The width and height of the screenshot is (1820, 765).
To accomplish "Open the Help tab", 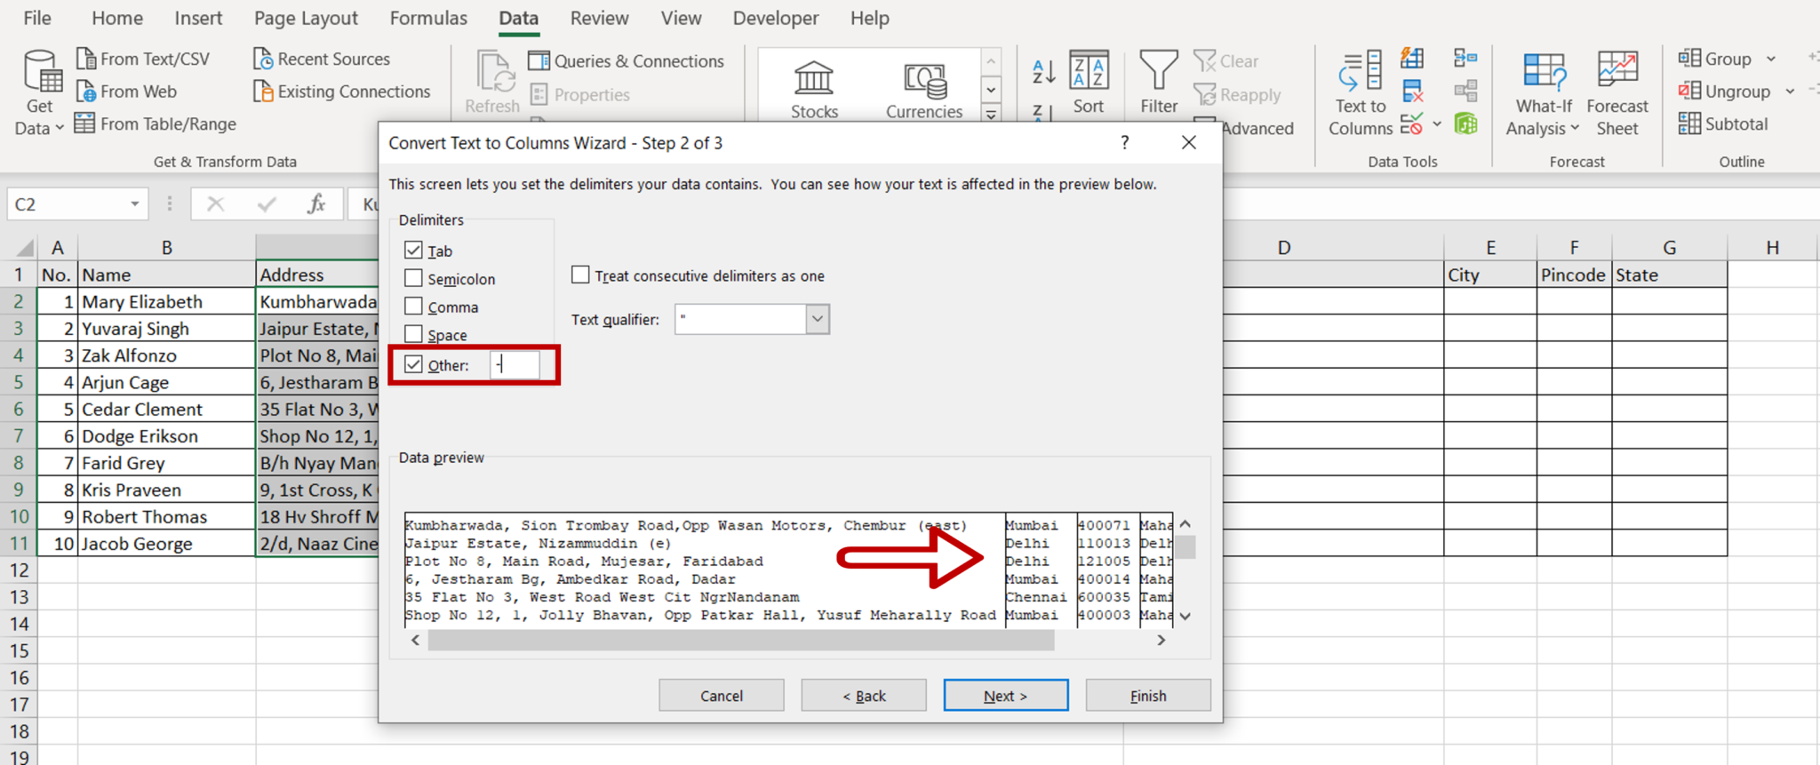I will (x=869, y=18).
